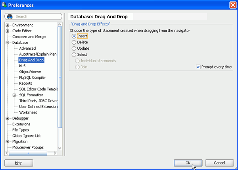Open the Reports preferences page
The width and height of the screenshot is (238, 170).
click(26, 84)
